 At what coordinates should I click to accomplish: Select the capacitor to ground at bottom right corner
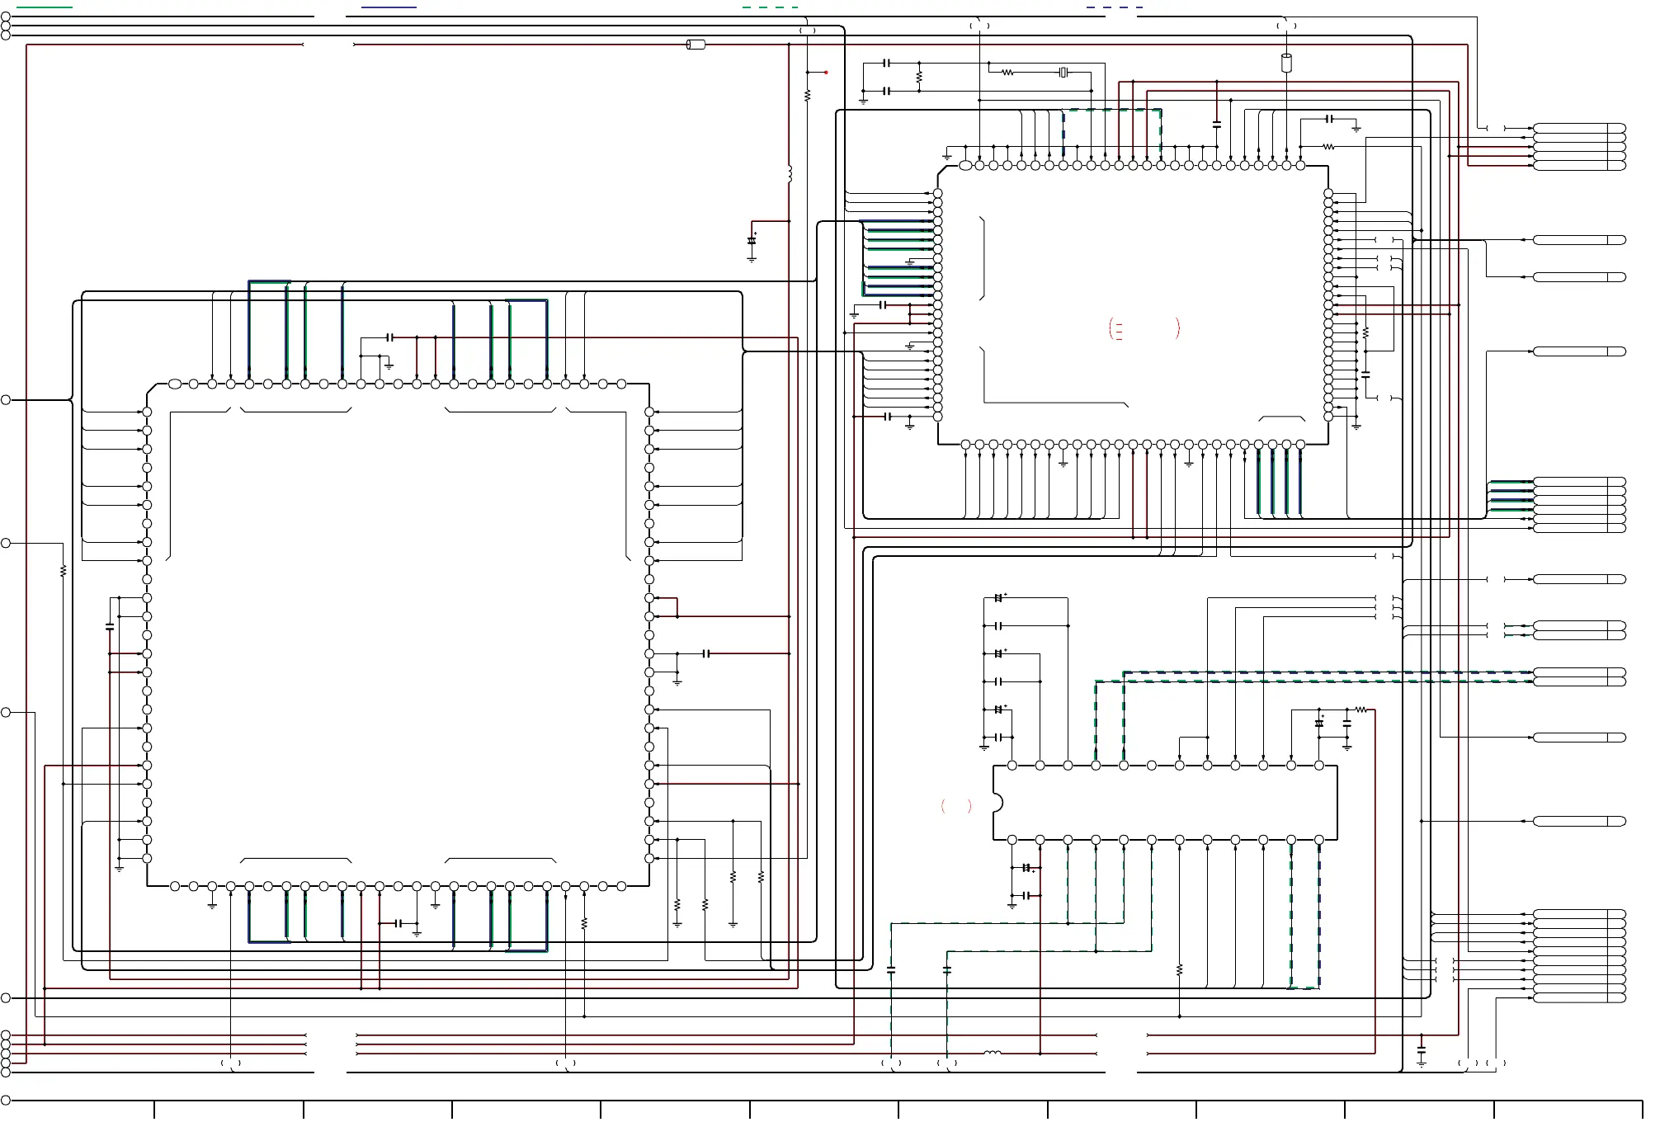pyautogui.click(x=1422, y=1051)
